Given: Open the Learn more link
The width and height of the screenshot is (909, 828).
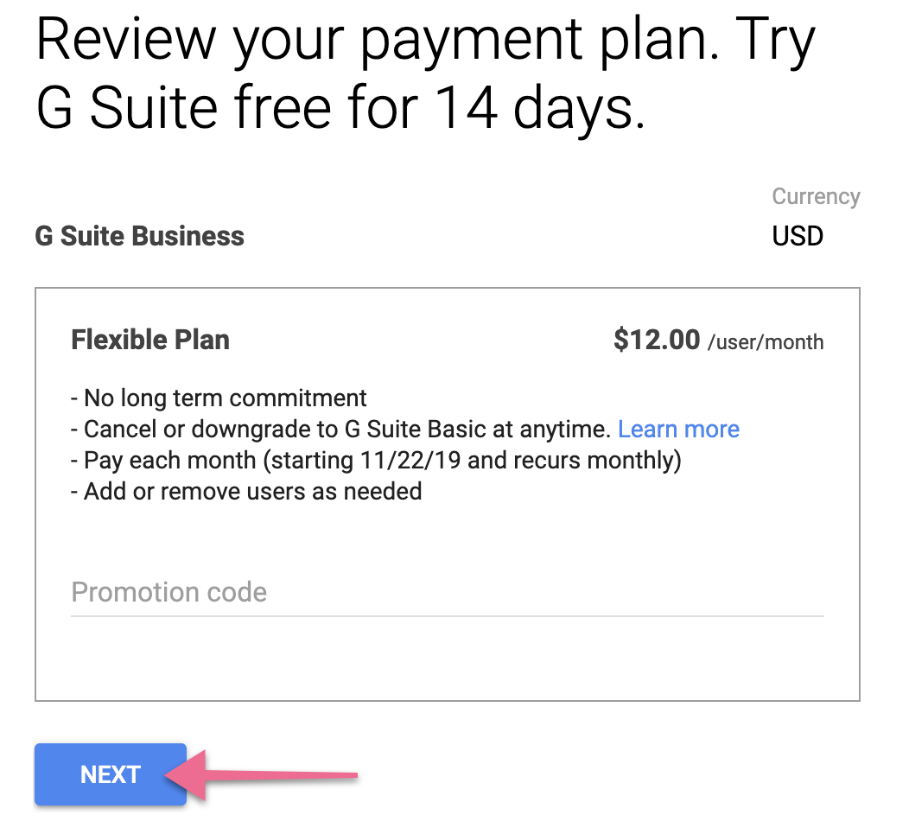Looking at the screenshot, I should pyautogui.click(x=678, y=430).
